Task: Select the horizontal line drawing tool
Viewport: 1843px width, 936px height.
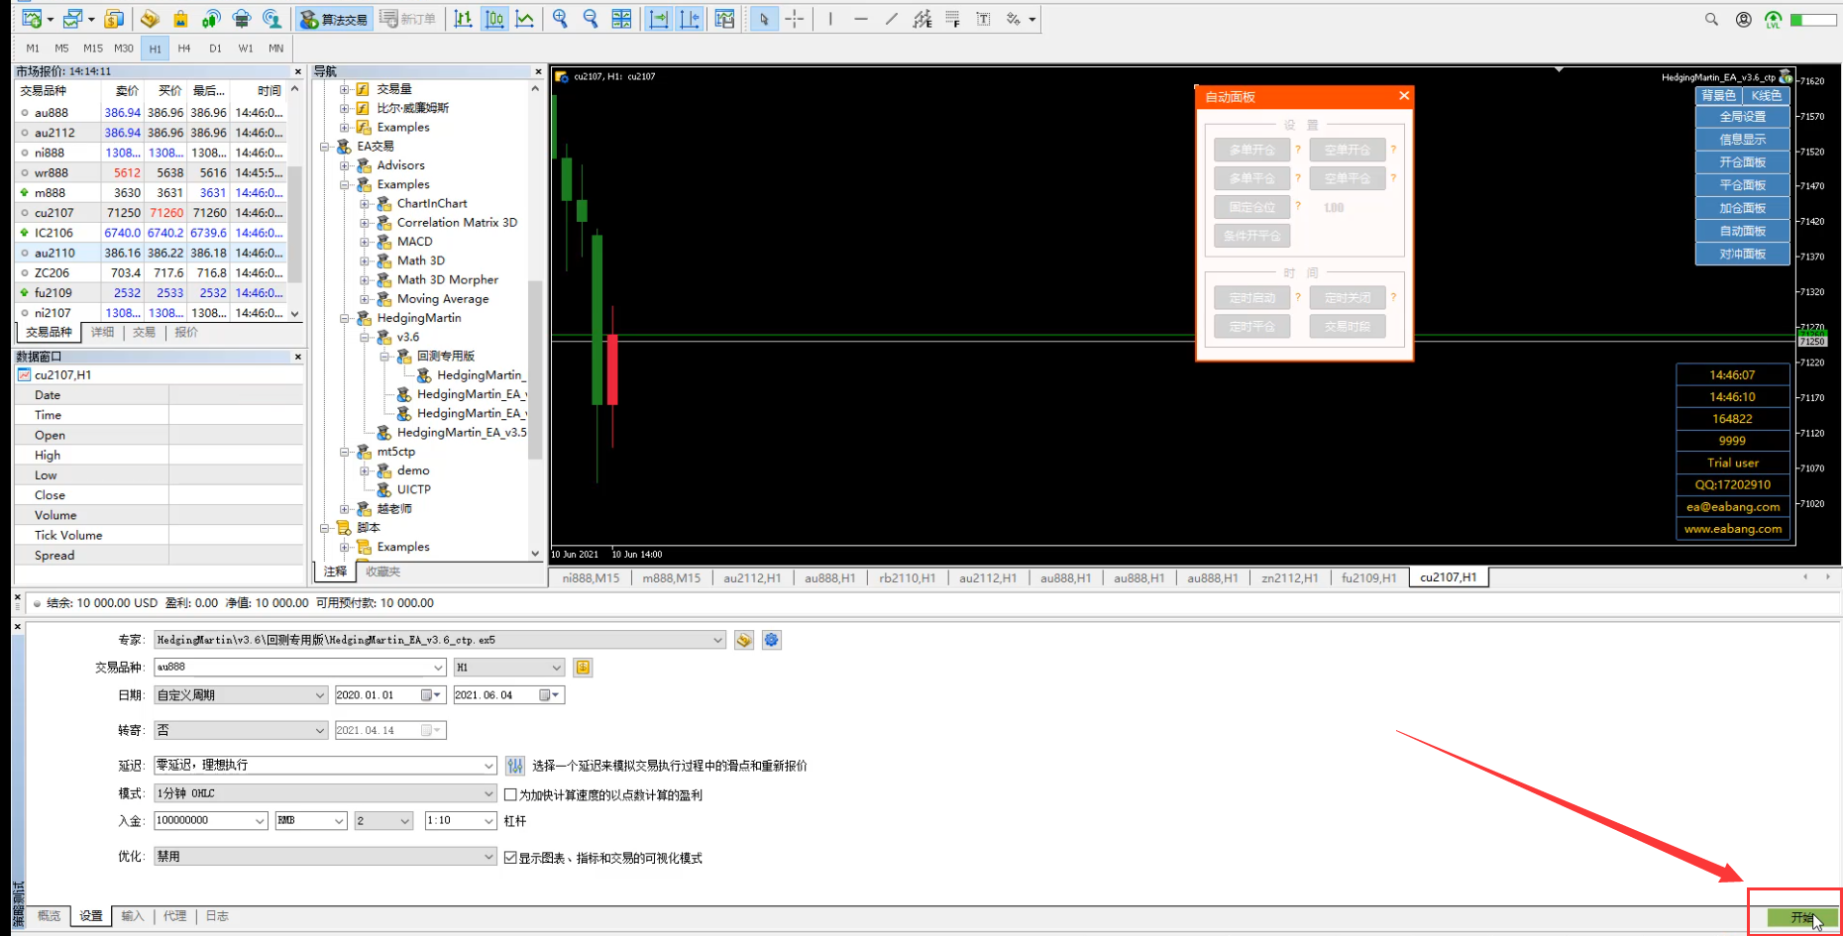Action: (861, 19)
